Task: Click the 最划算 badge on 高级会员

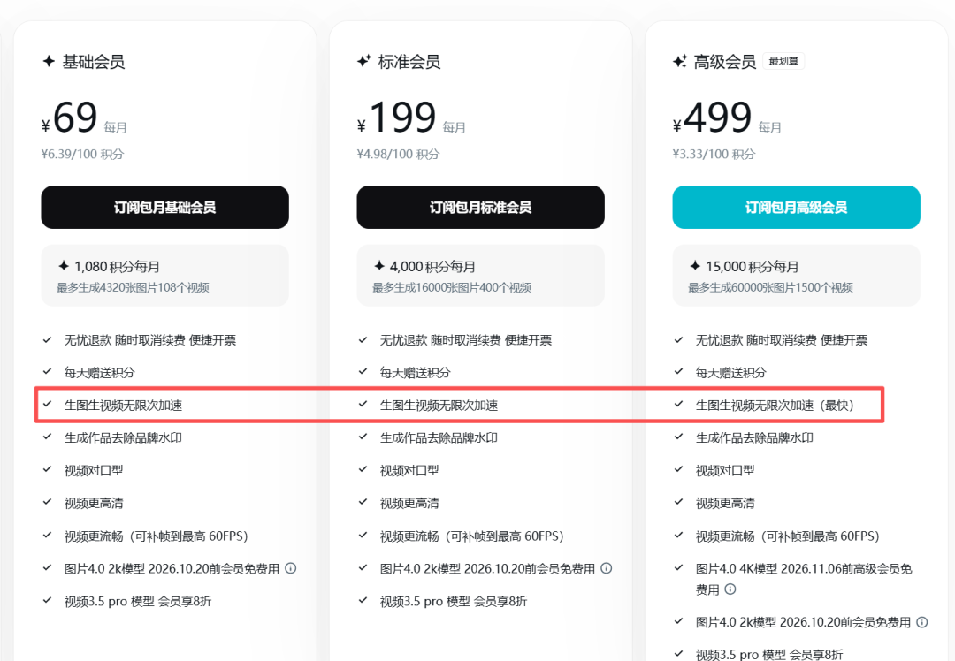Action: pos(784,62)
